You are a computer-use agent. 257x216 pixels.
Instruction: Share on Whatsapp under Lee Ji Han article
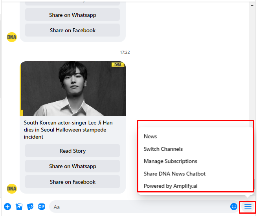pos(72,166)
